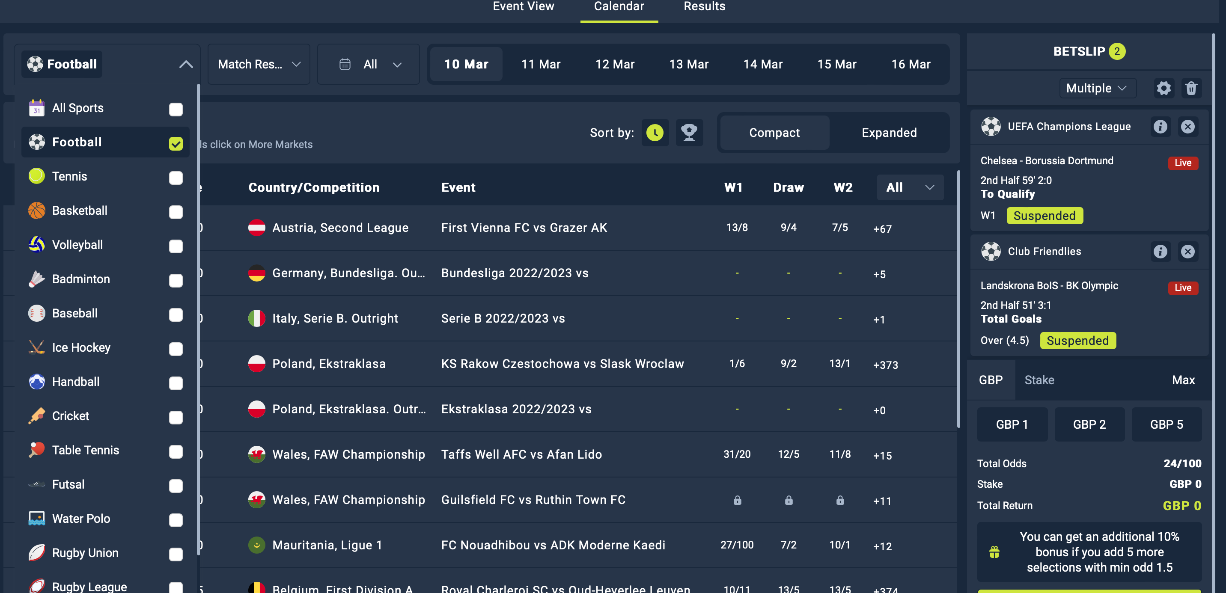Viewport: 1226px width, 593px height.
Task: Uncheck the Football checkbox
Action: click(x=176, y=144)
